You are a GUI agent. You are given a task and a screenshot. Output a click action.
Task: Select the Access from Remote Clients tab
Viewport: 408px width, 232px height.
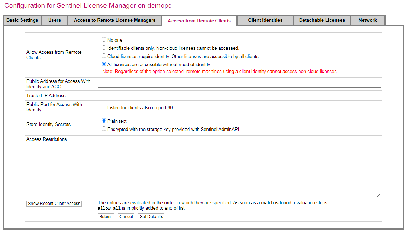click(x=199, y=21)
